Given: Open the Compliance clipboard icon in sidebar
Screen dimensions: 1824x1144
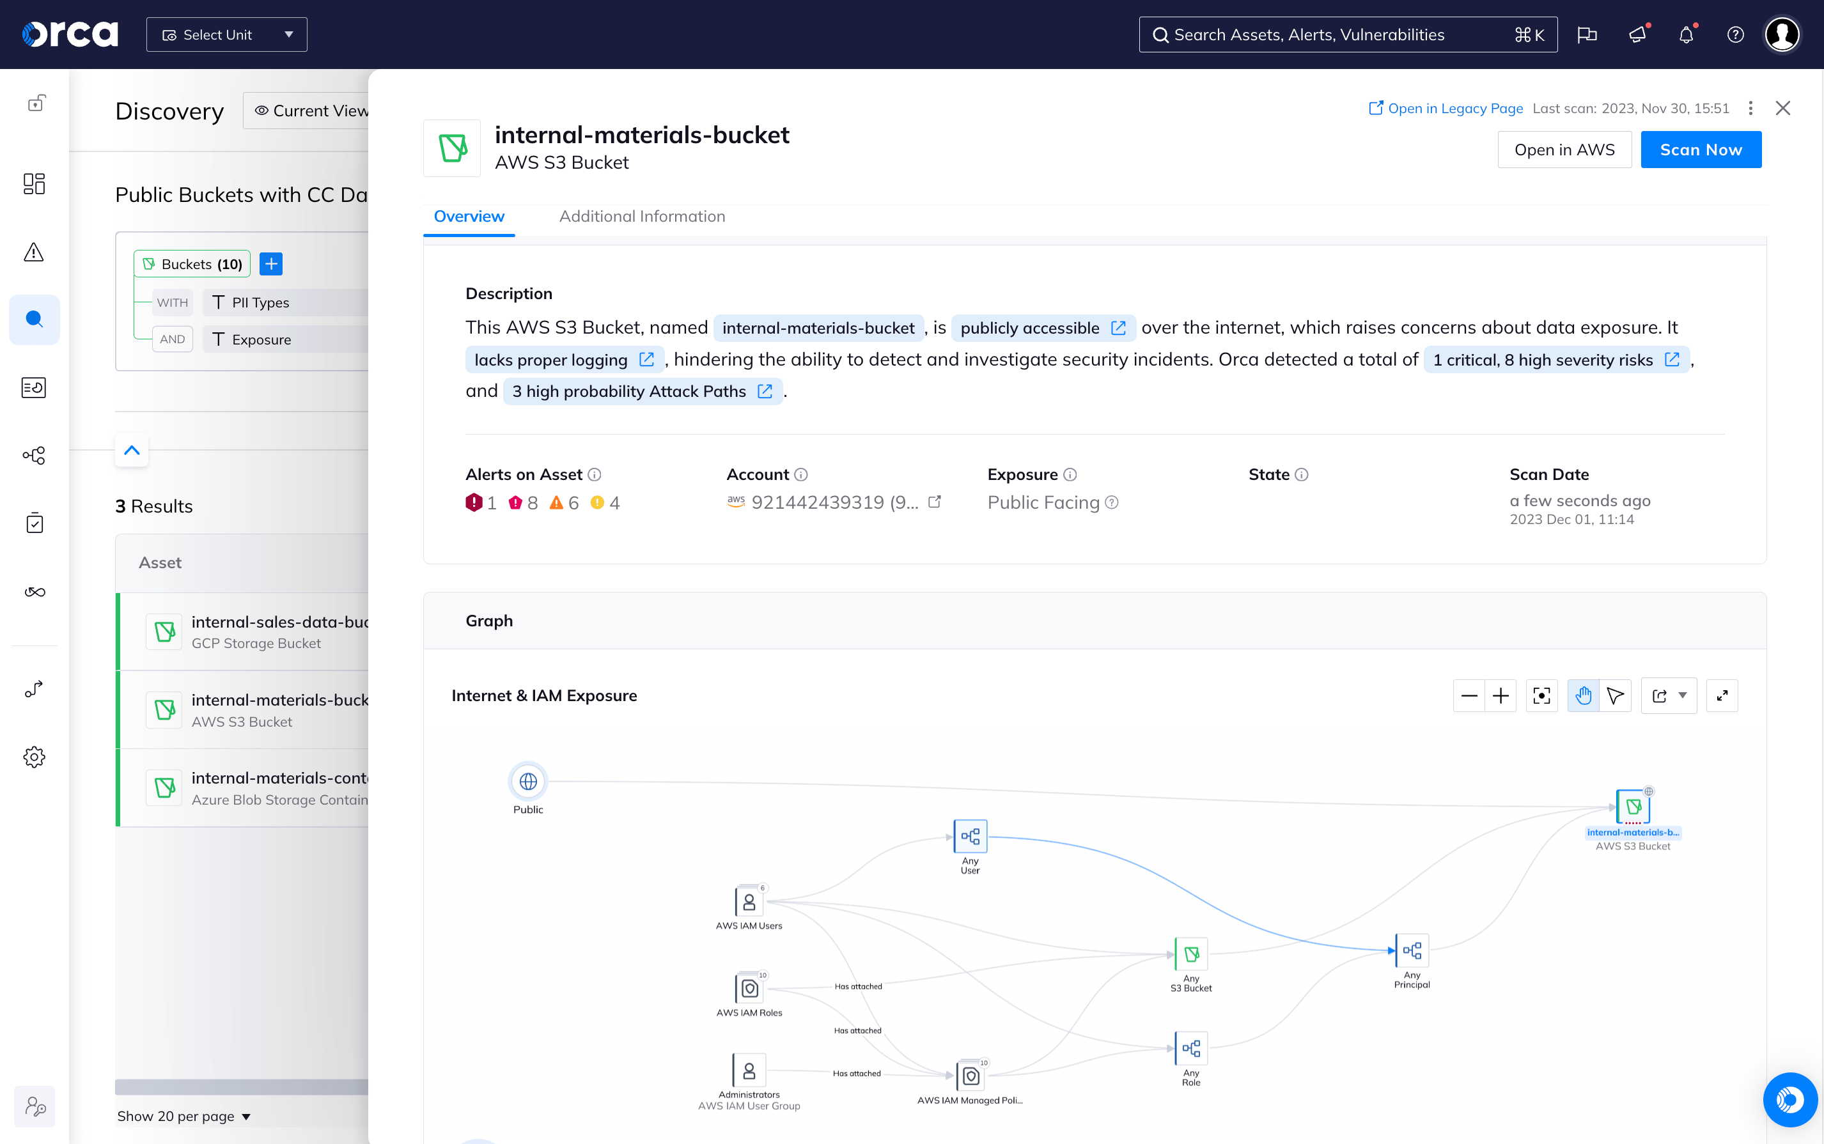Looking at the screenshot, I should click(35, 523).
